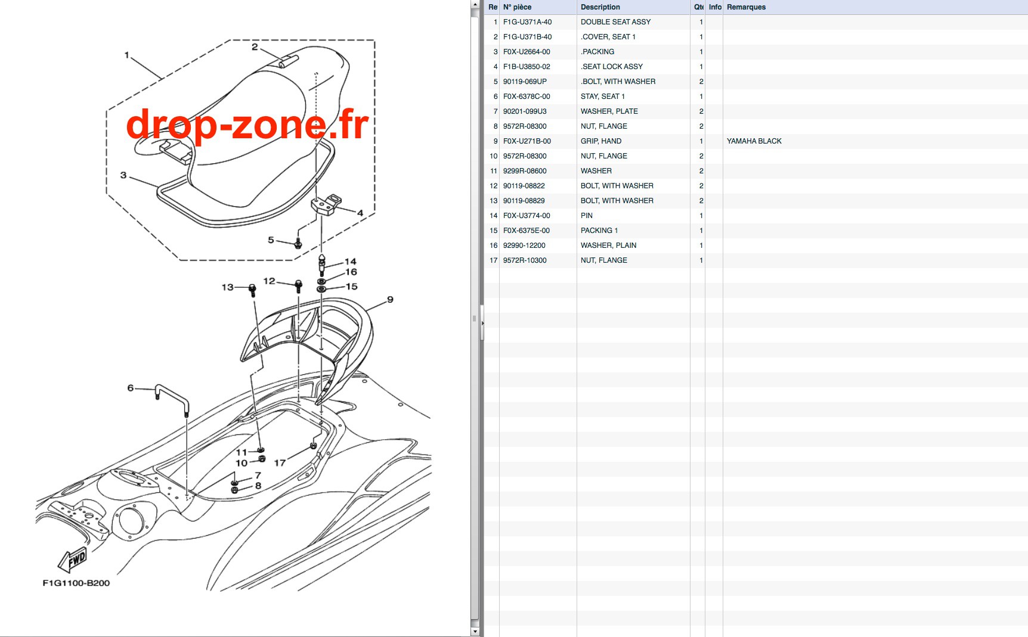Viewport: 1028px width, 637px height.
Task: Select part number F0X-U3774-00
Action: [x=527, y=216]
